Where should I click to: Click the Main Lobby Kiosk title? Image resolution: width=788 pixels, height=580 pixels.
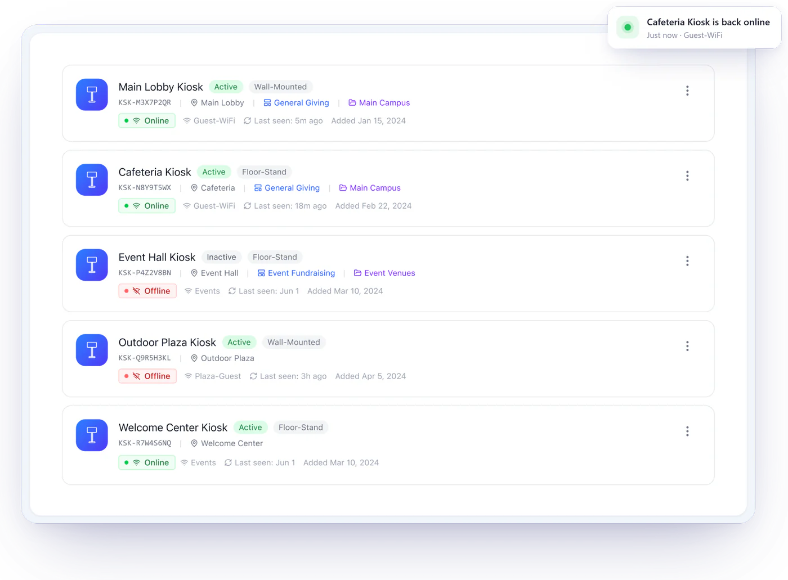click(160, 87)
